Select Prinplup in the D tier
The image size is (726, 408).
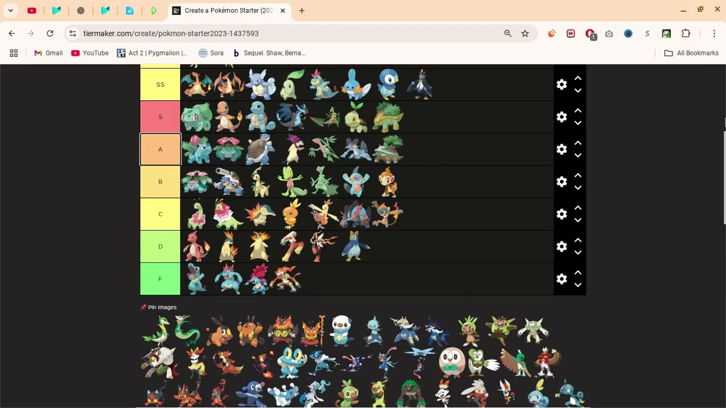[356, 246]
